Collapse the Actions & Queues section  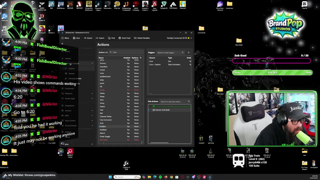click(x=92, y=63)
